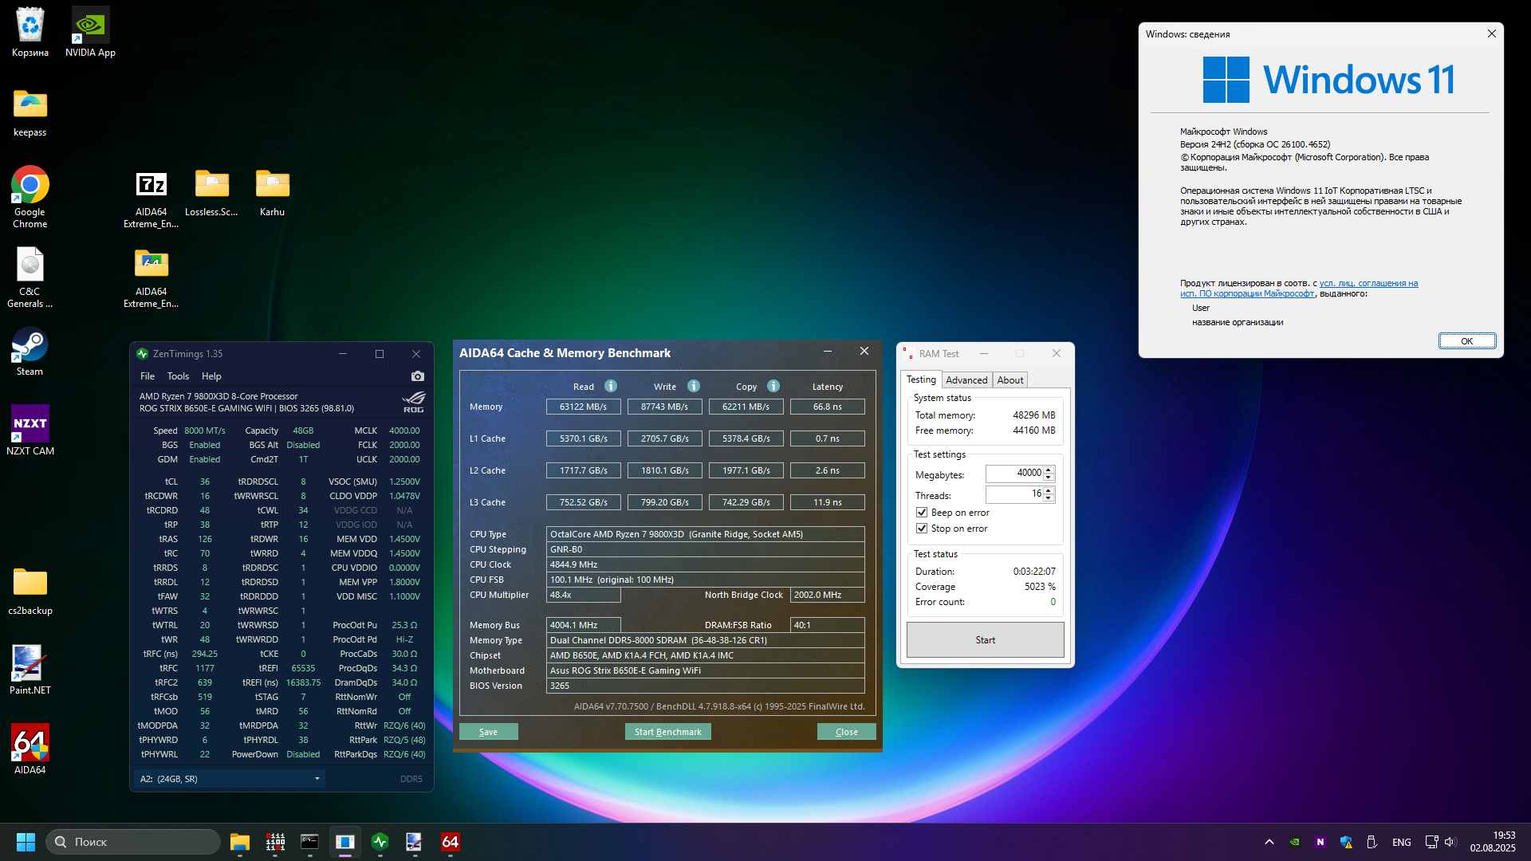Open the Karhu folder on desktop
This screenshot has height=861, width=1531.
[x=272, y=191]
